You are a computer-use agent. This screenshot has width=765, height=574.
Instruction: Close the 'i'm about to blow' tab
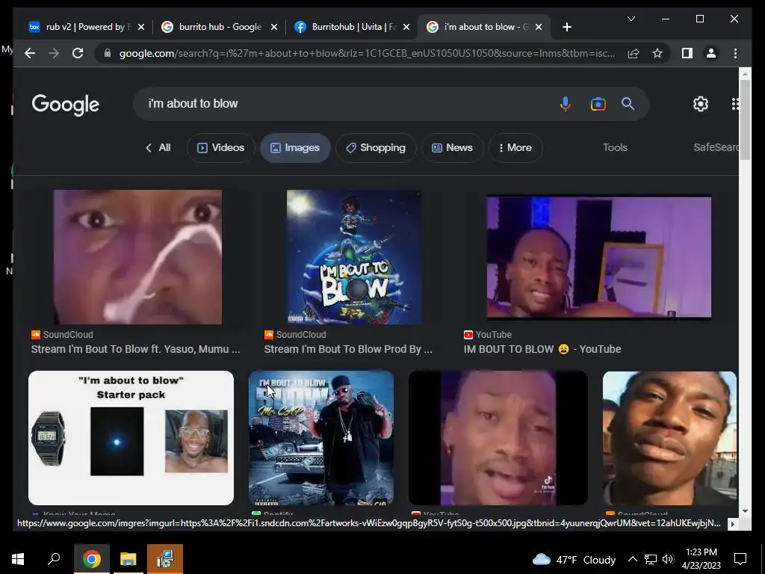pos(539,27)
